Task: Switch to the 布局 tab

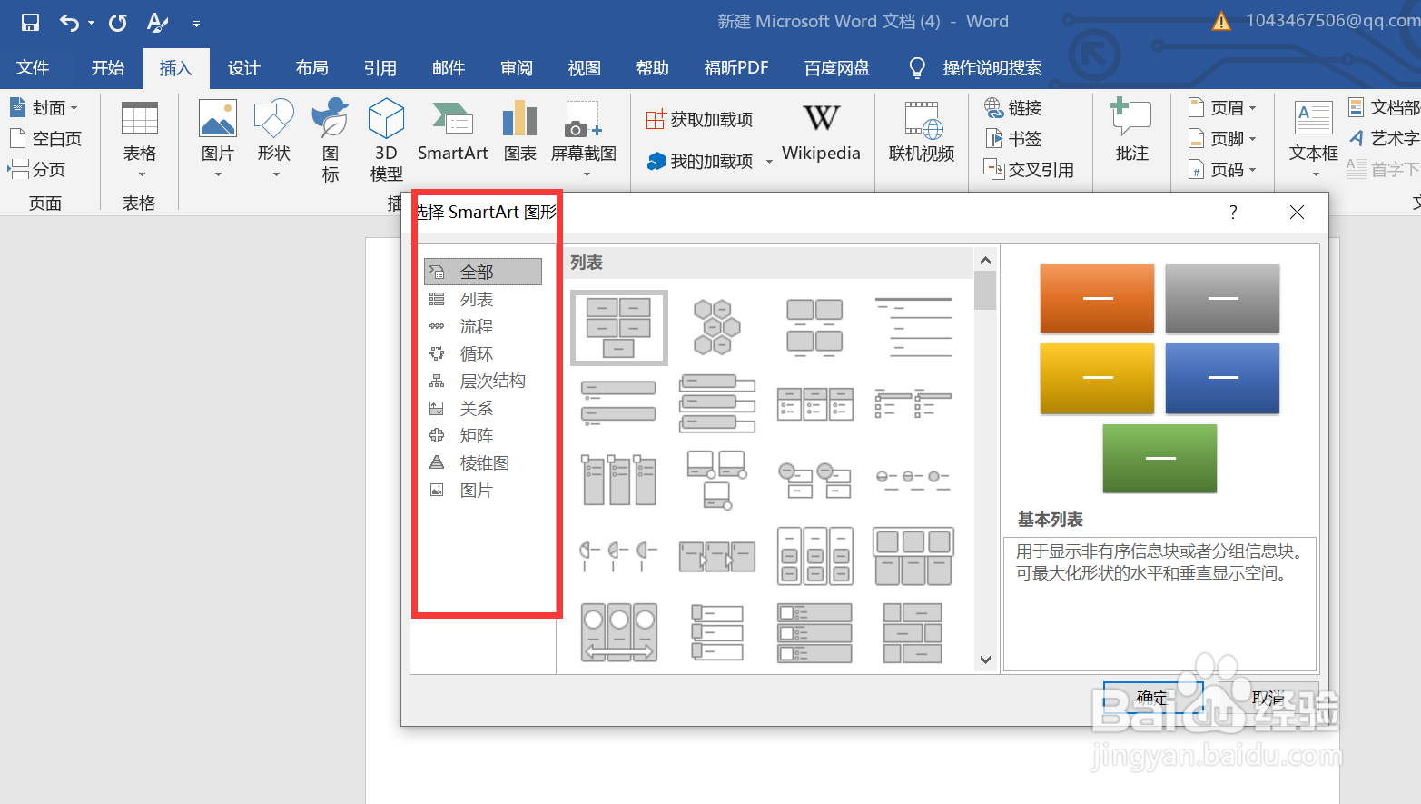Action: (x=311, y=68)
